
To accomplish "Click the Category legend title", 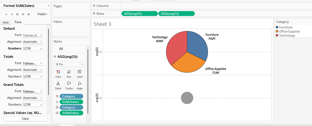I will [x=283, y=22].
